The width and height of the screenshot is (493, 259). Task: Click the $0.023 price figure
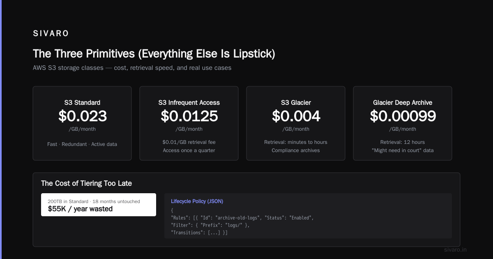point(82,116)
